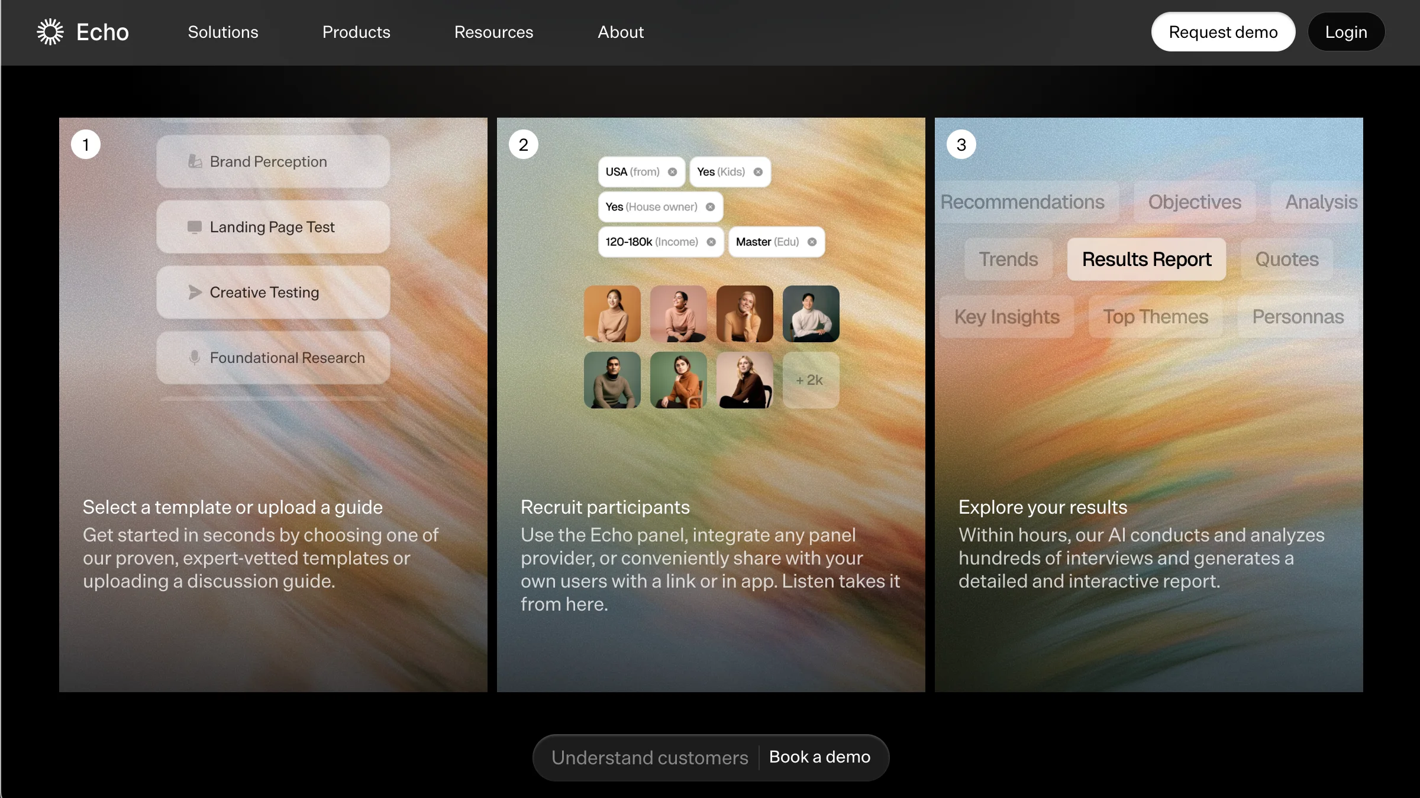Click the Creative Testing arrow icon

click(x=195, y=292)
